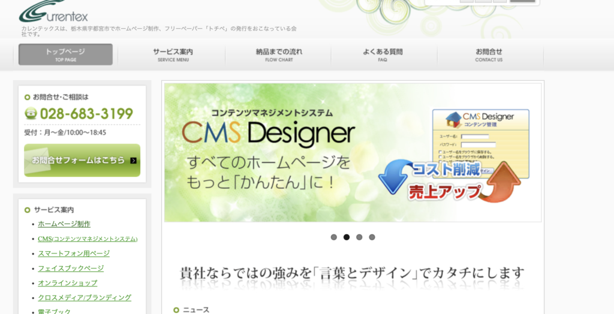Open the トップページ navigation tab
614x314 pixels.
[x=65, y=55]
